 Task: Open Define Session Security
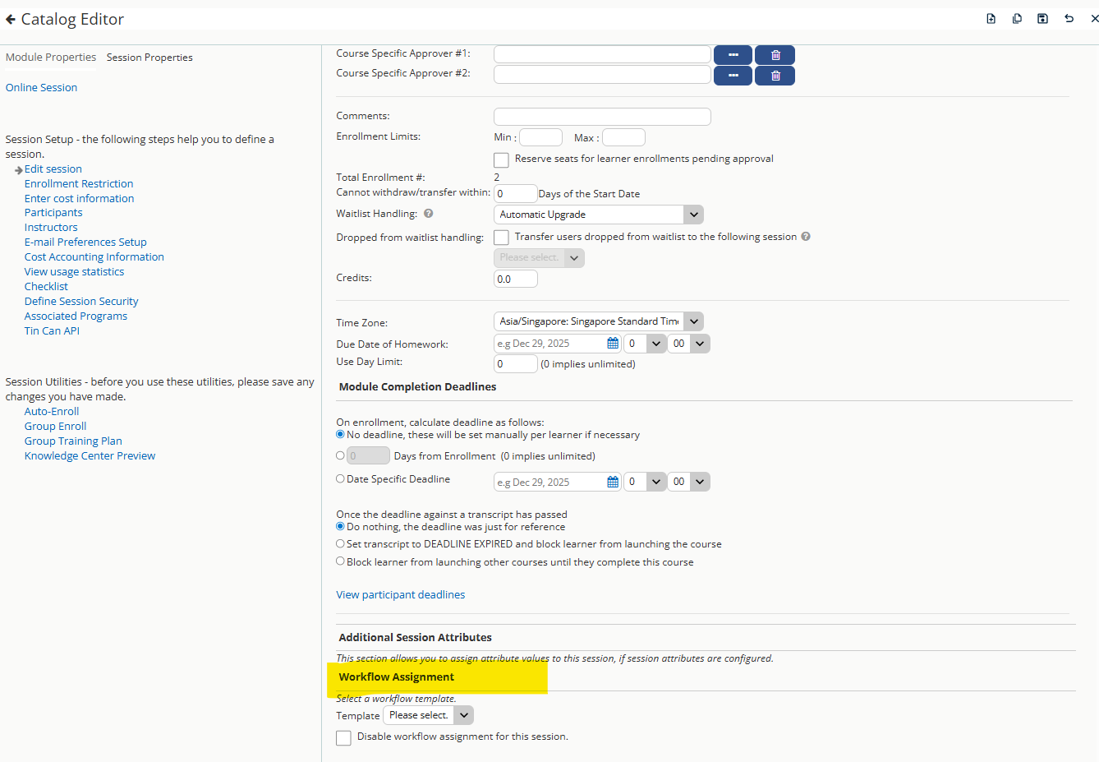point(81,301)
